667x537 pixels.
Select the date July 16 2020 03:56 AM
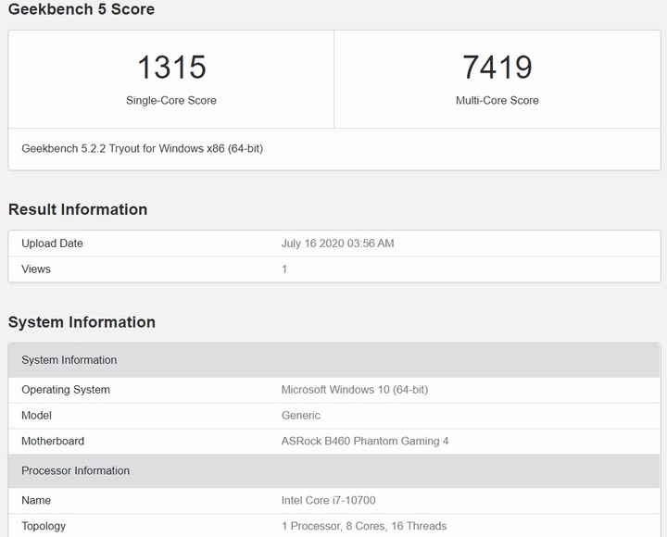point(338,244)
